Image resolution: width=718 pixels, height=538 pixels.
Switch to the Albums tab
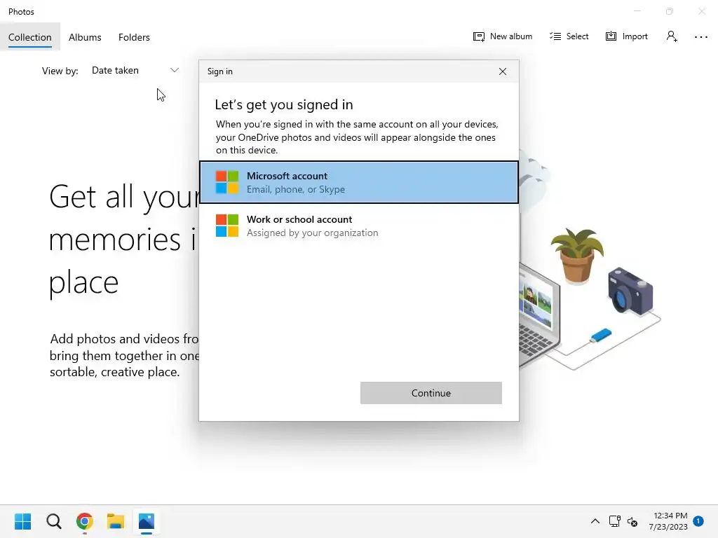click(85, 37)
